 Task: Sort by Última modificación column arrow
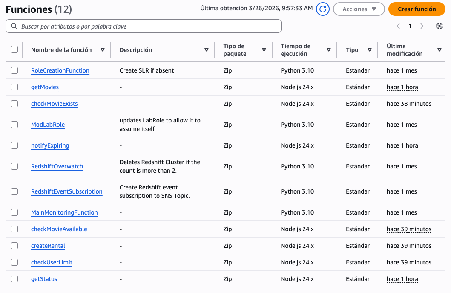[440, 50]
